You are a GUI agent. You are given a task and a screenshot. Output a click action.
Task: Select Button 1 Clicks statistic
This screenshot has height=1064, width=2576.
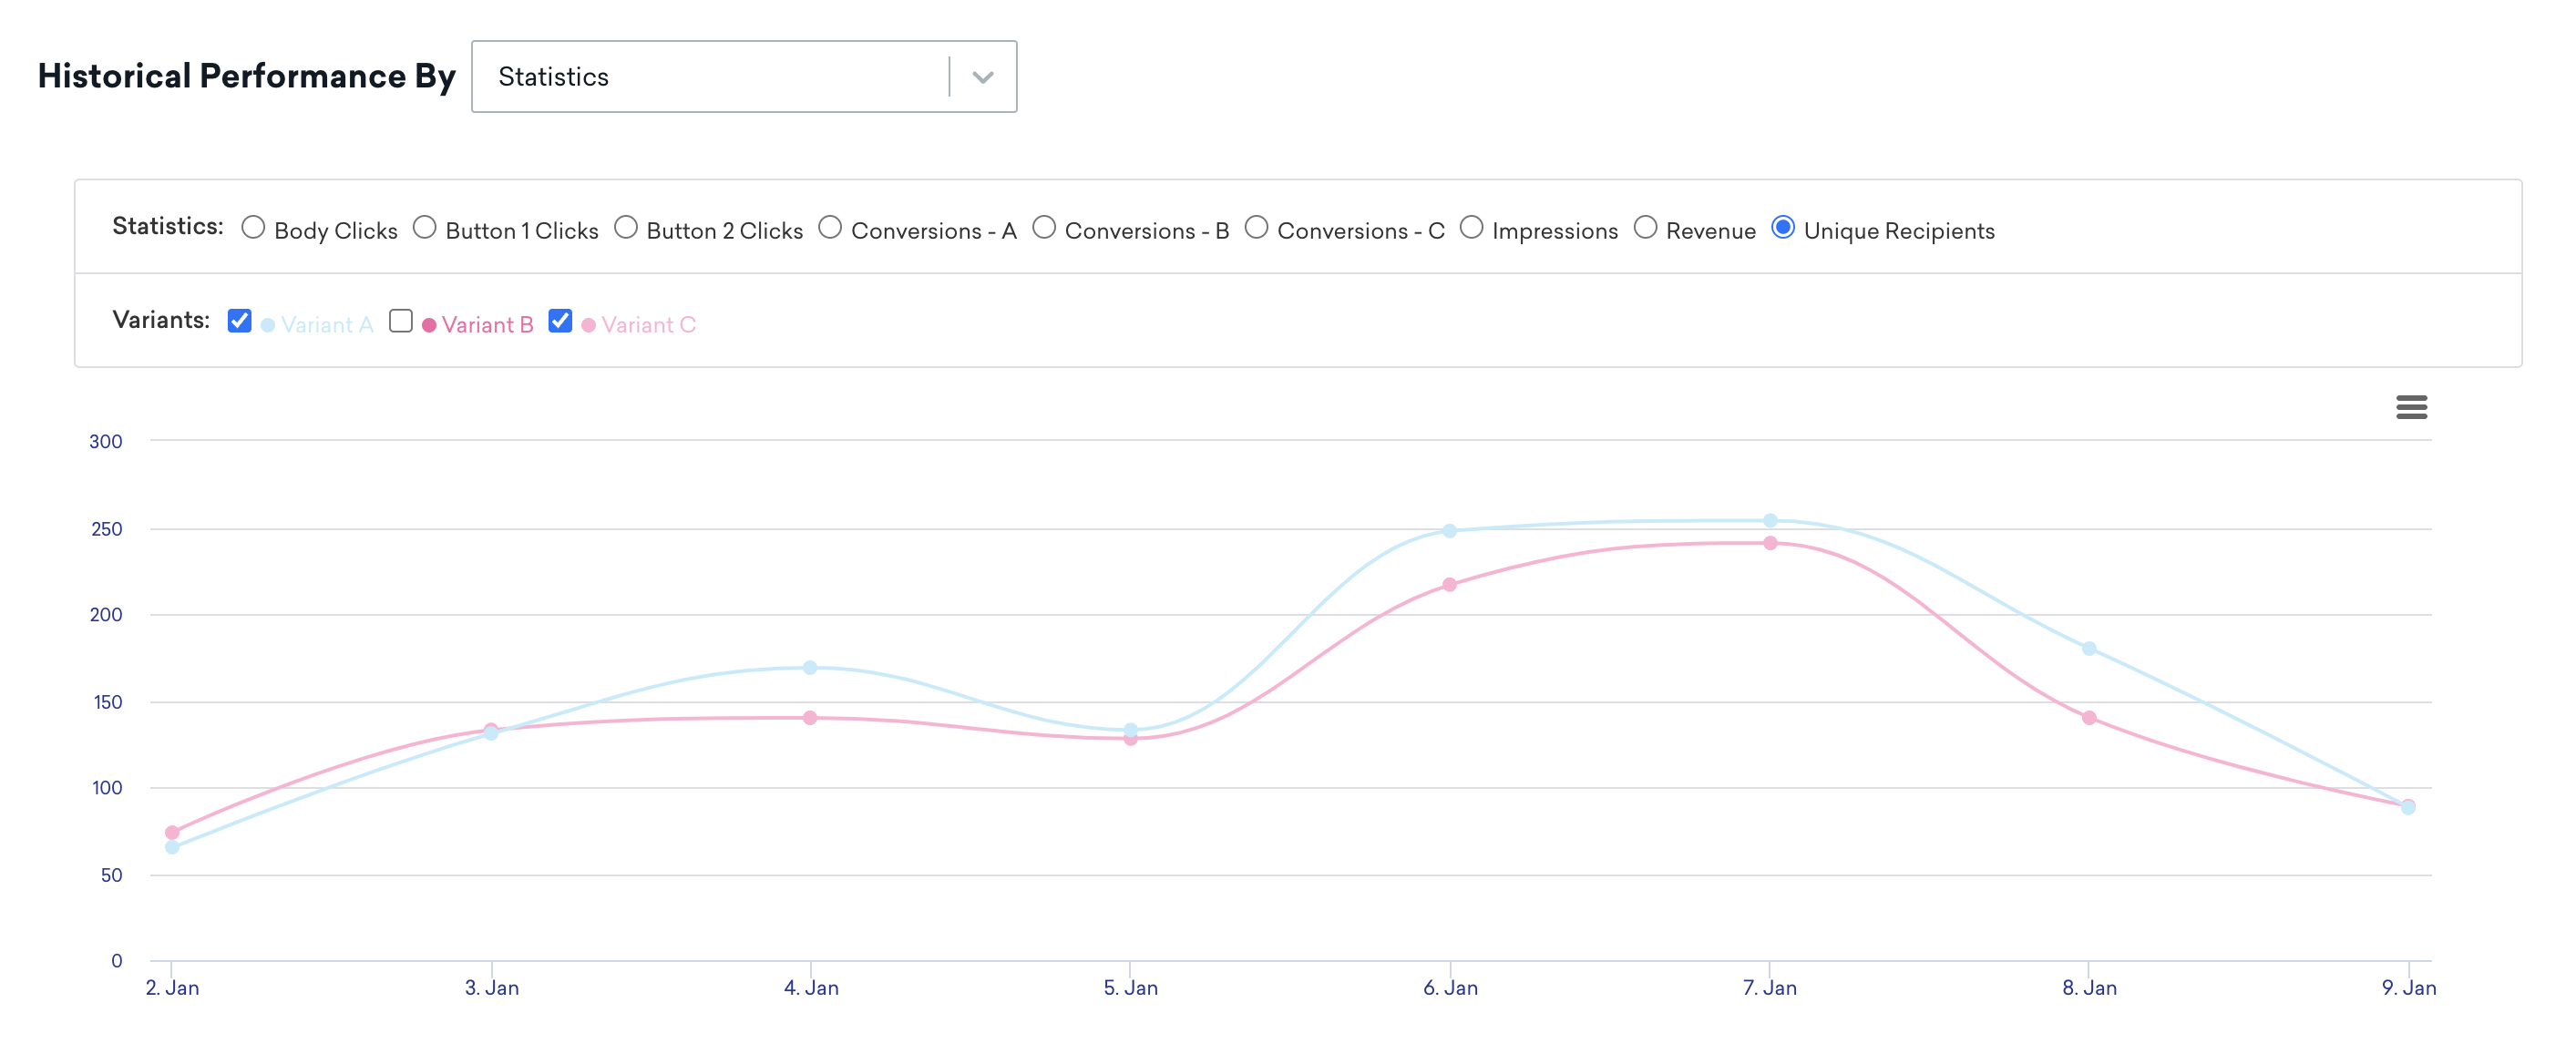(424, 229)
